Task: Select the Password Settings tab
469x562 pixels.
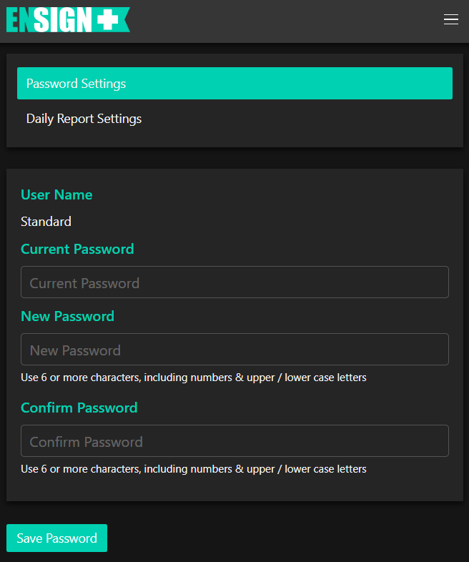Action: 234,84
